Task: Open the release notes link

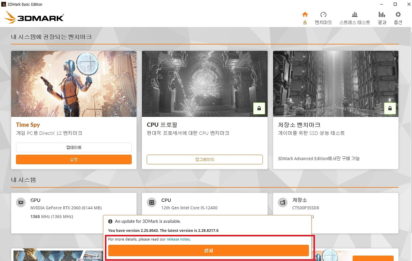Action: pos(178,239)
